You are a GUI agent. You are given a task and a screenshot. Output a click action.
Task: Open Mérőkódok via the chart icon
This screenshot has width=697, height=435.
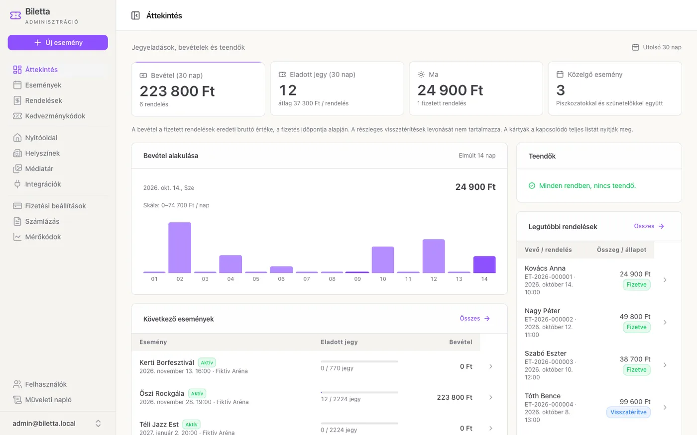point(17,237)
